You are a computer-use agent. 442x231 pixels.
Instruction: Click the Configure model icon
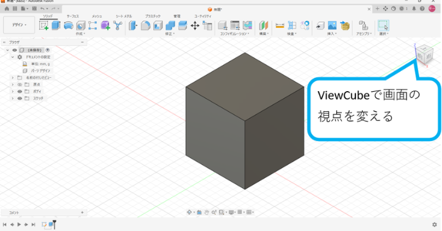point(223,26)
